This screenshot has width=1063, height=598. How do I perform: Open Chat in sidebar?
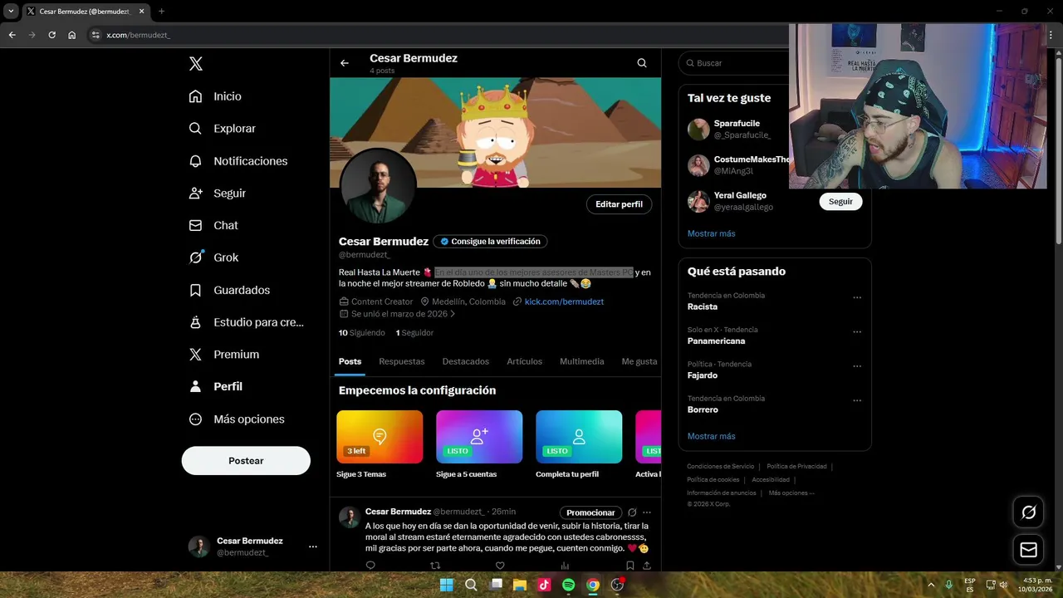213,225
